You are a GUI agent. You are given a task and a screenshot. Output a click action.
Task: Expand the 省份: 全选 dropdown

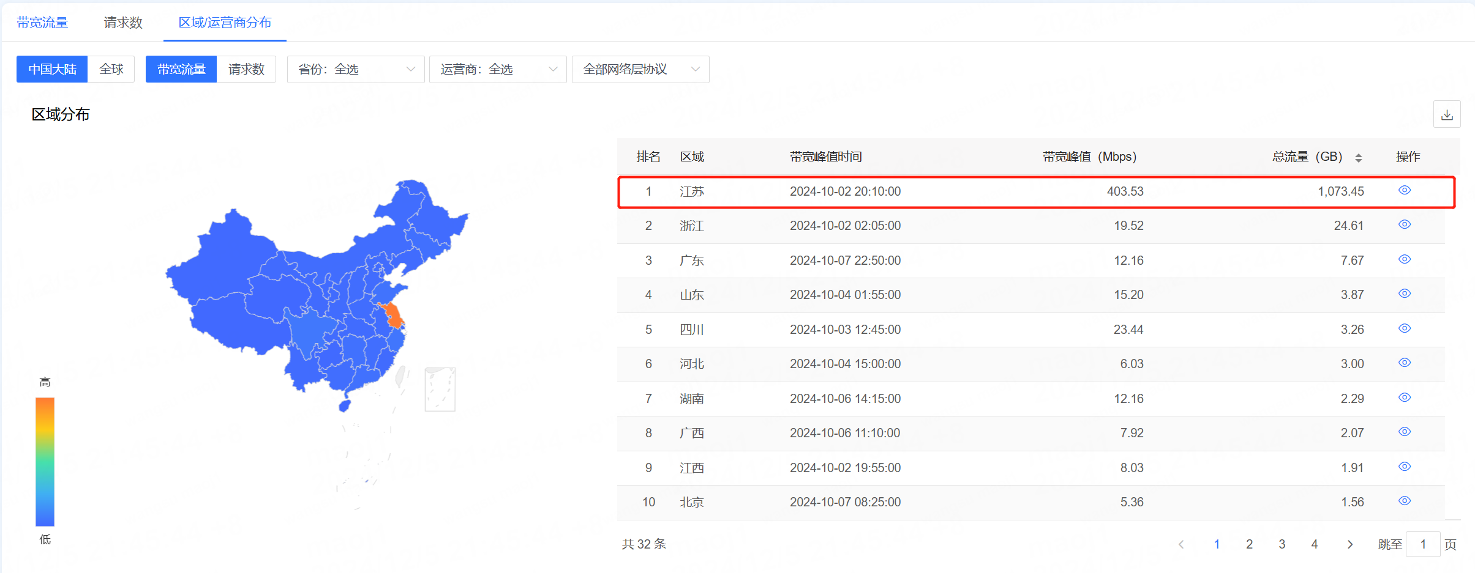click(x=355, y=69)
